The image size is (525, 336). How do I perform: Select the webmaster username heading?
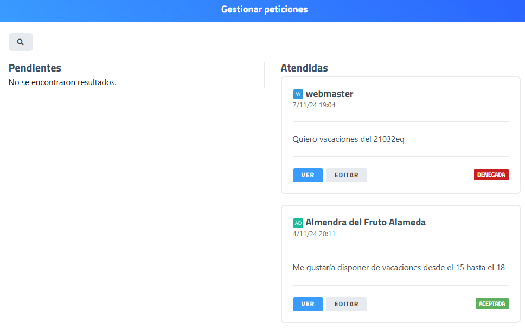[329, 94]
